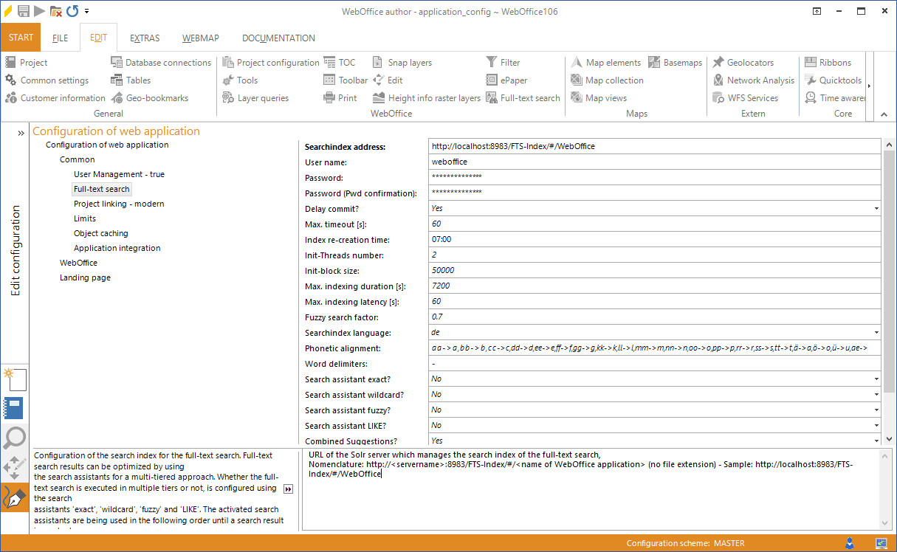Switch to the WEBMAP ribbon tab
897x552 pixels.
click(200, 38)
